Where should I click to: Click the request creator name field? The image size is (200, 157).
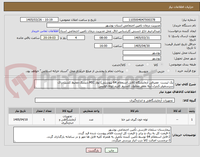(110, 31)
